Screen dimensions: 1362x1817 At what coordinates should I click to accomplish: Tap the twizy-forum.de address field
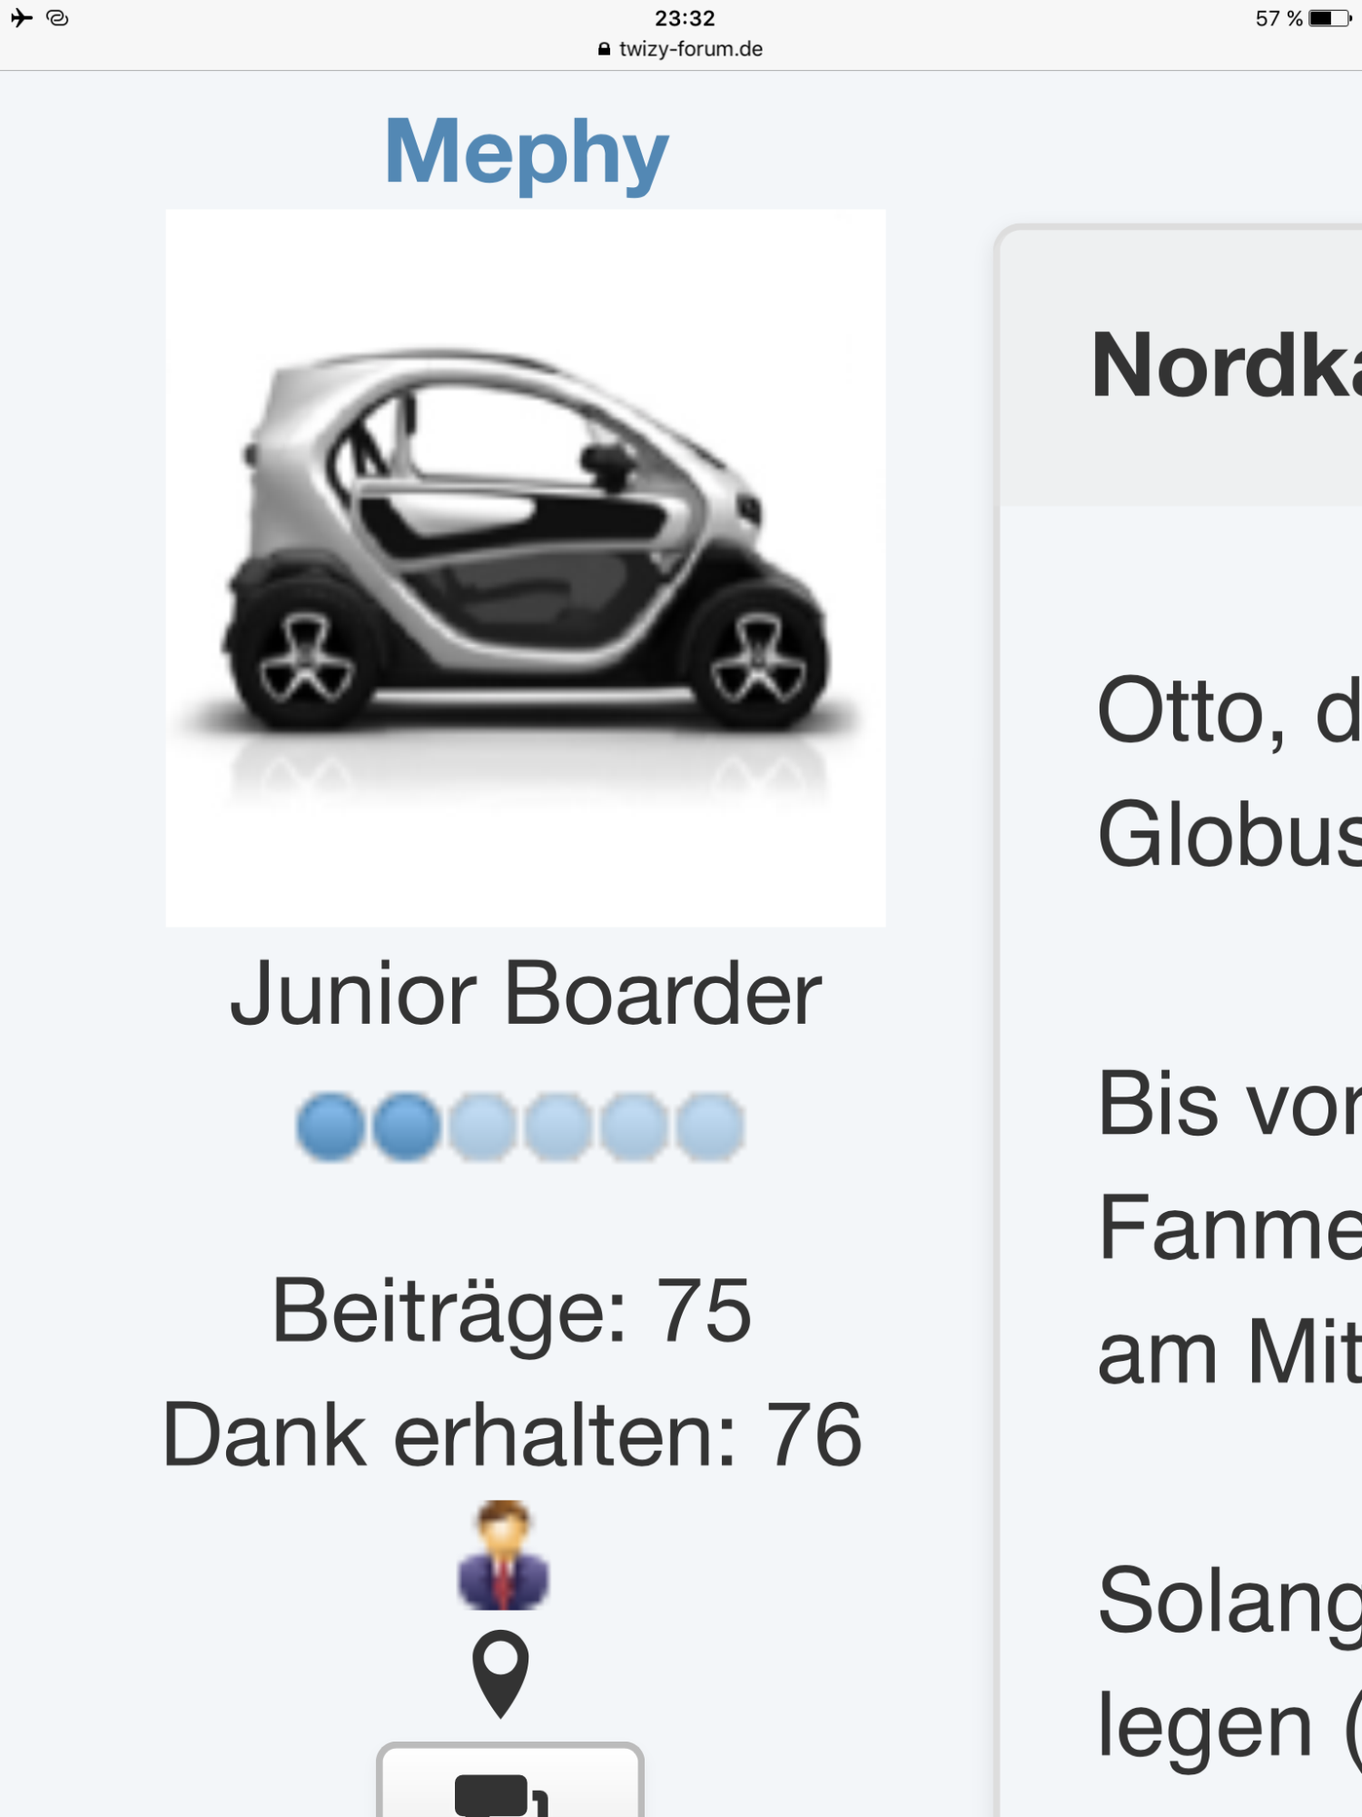coord(690,49)
